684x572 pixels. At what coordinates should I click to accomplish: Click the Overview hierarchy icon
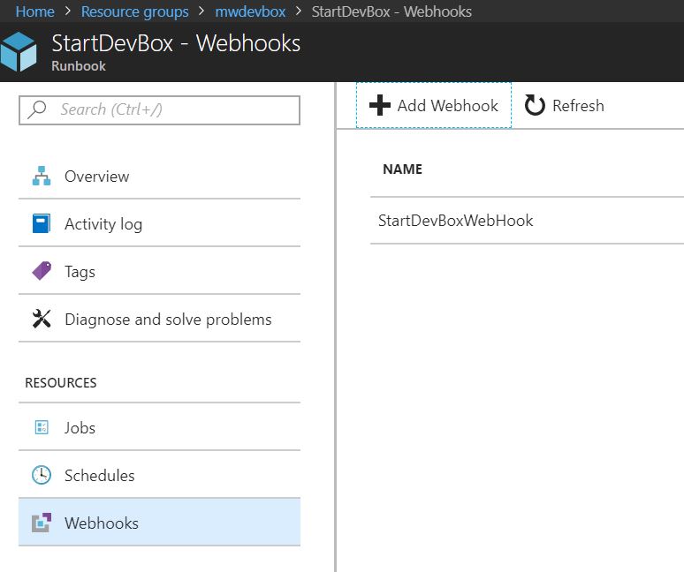(42, 176)
